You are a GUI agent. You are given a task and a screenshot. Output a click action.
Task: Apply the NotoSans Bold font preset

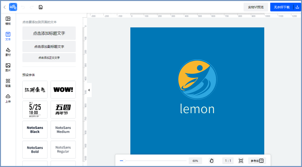[35, 150]
